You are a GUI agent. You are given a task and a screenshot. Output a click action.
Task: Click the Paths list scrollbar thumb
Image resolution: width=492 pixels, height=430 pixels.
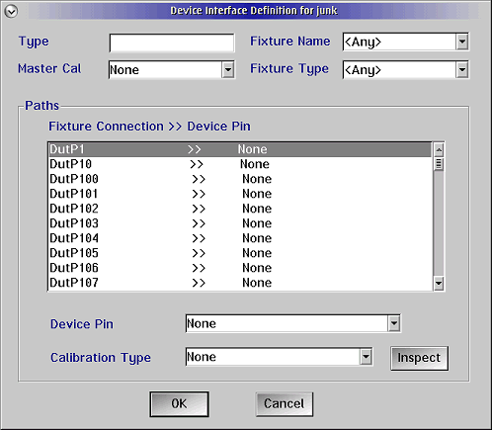point(439,164)
